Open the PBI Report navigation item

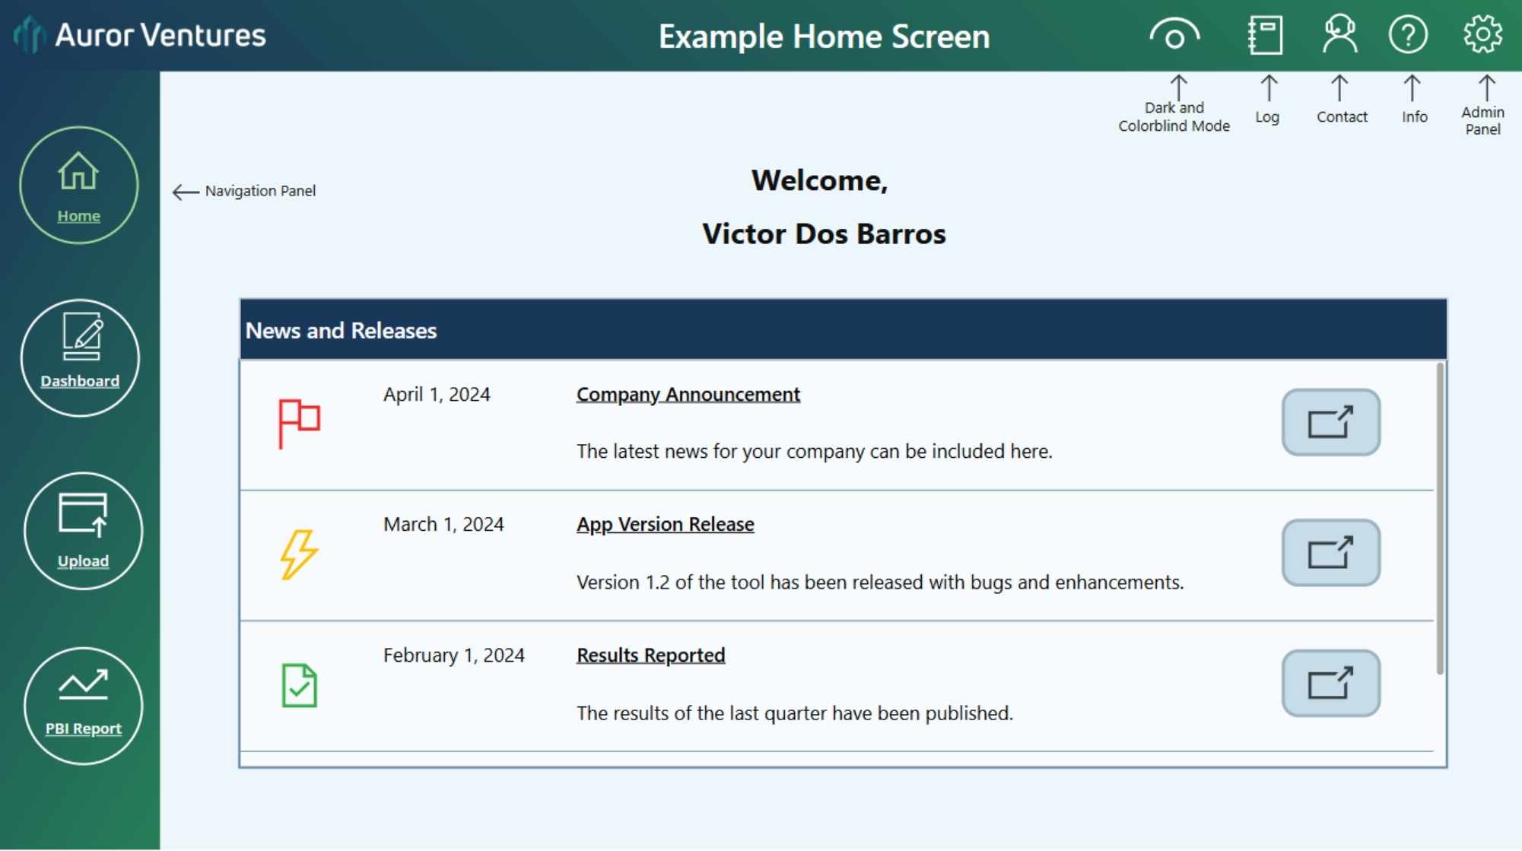(x=83, y=706)
